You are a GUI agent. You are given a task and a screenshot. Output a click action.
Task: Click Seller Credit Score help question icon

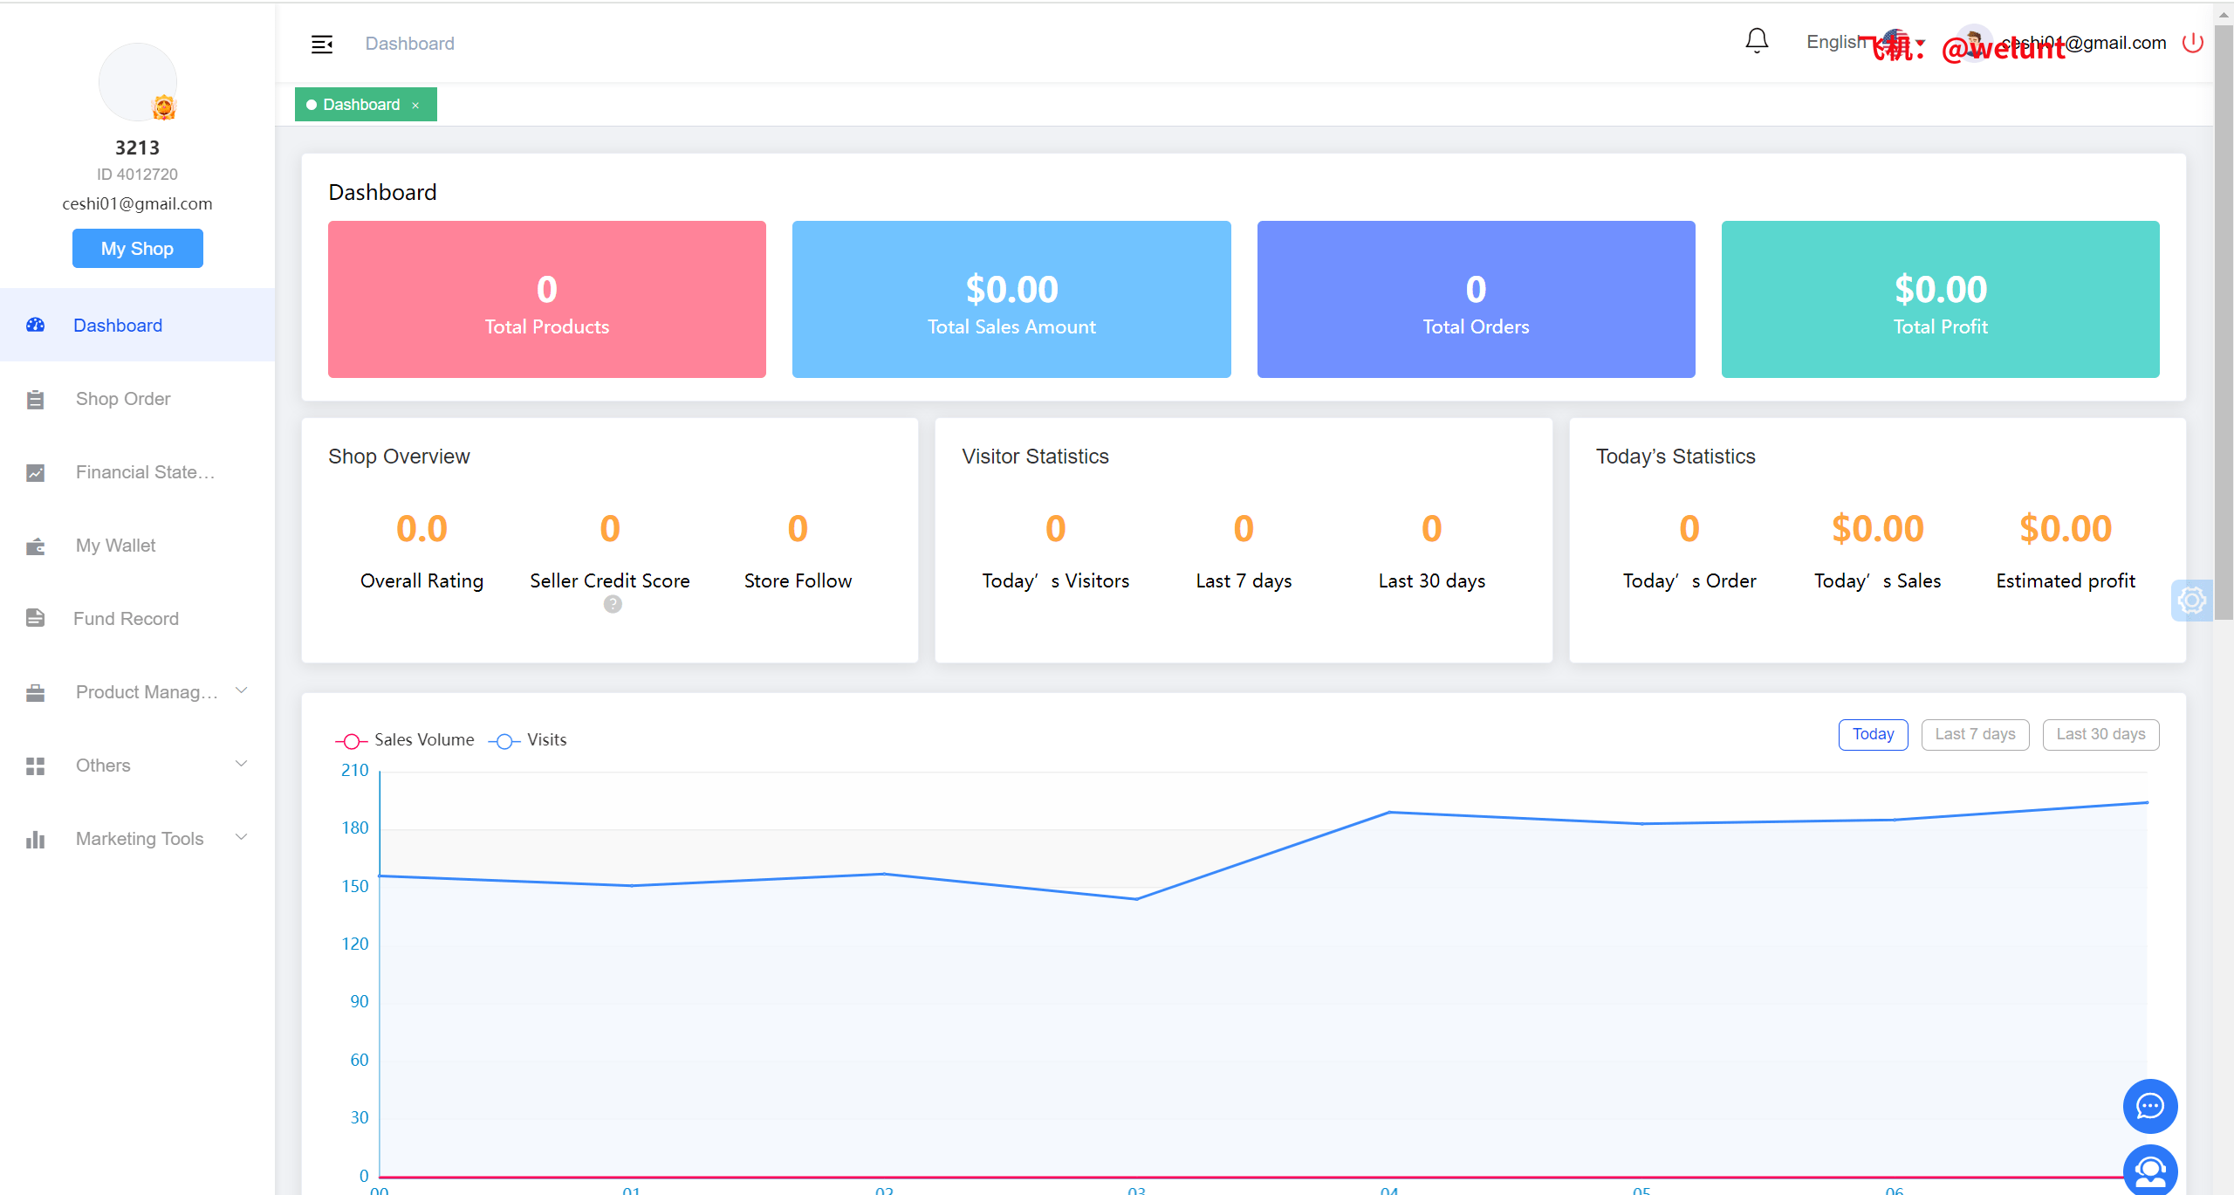[613, 604]
